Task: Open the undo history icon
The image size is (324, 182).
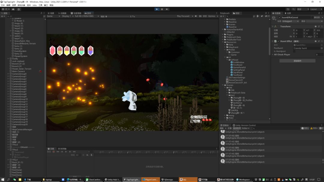Action: click(x=288, y=9)
